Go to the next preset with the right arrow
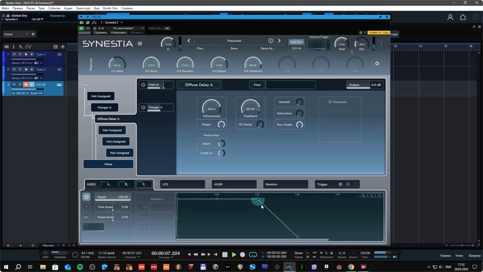Screen dimensions: 483x272 coord(279,41)
